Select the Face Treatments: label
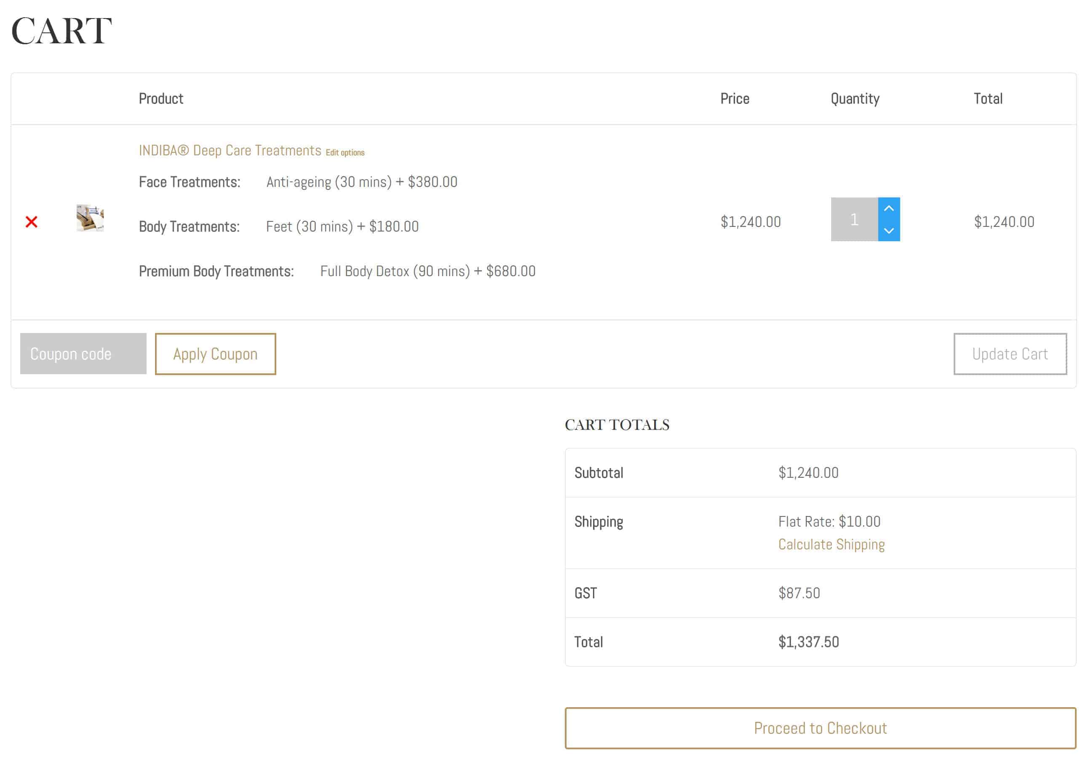Screen dimensions: 1088x764 190,182
